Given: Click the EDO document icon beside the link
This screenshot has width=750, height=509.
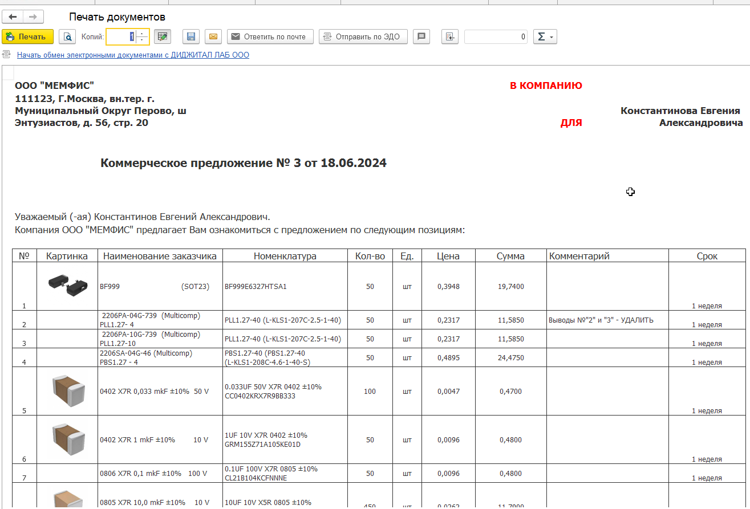Looking at the screenshot, I should pos(7,55).
